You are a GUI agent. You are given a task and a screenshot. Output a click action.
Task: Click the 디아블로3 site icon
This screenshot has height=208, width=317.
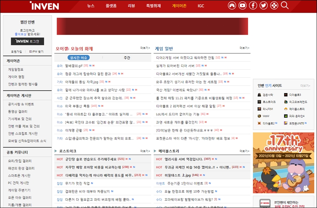coord(286,95)
